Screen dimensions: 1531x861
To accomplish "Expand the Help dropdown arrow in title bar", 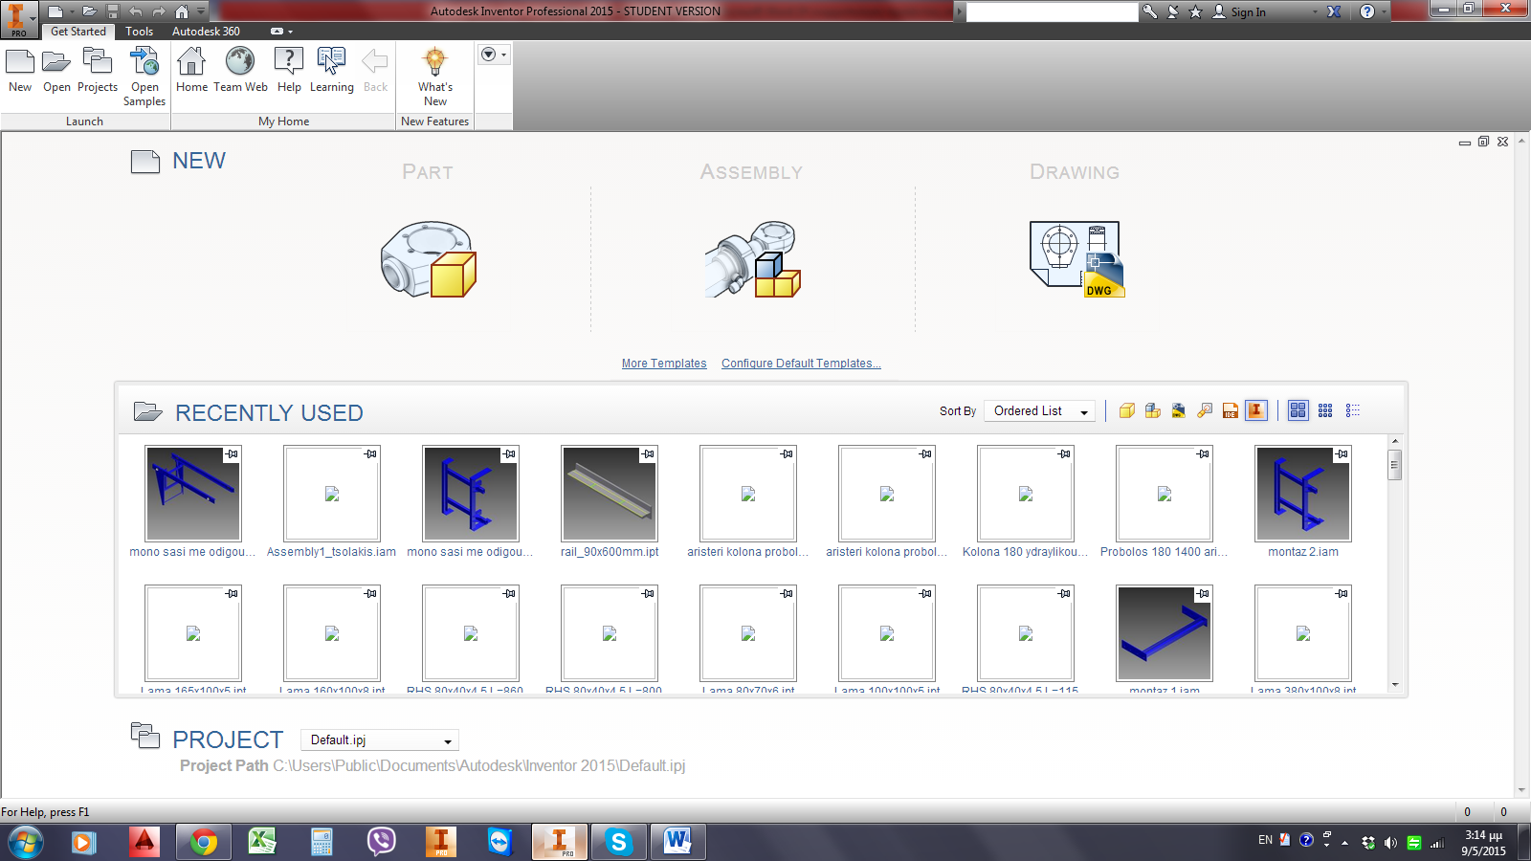I will 1383,11.
